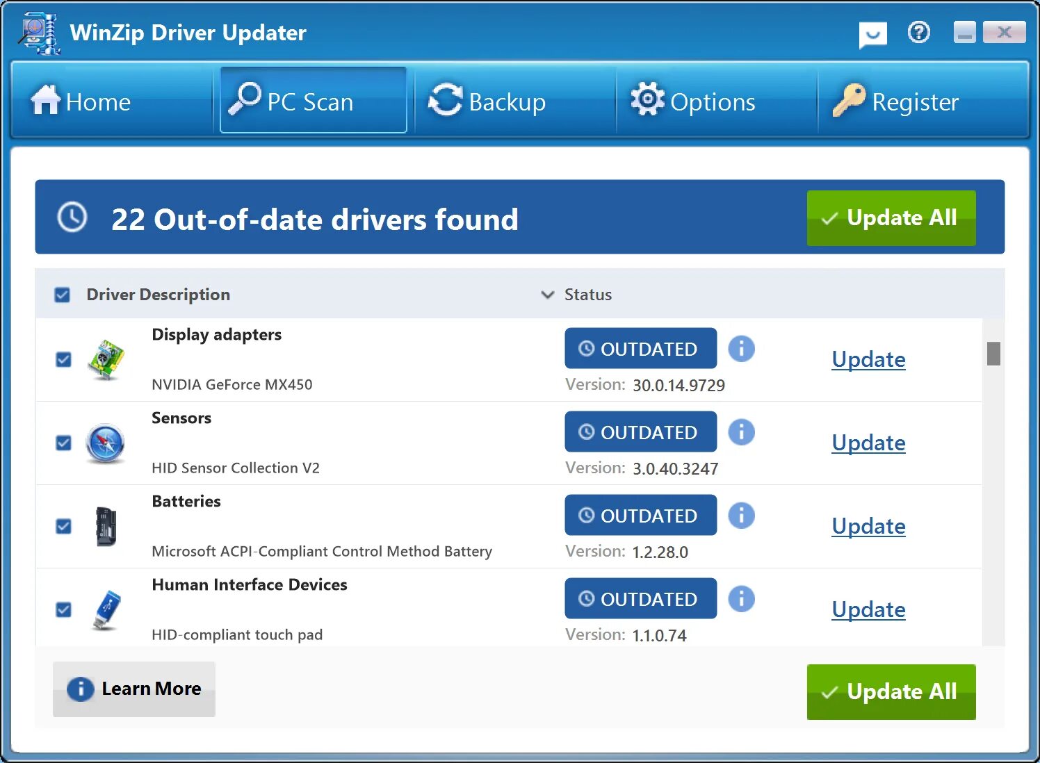The width and height of the screenshot is (1040, 763).
Task: Uncheck the Human Interface Devices checkbox
Action: pos(63,609)
